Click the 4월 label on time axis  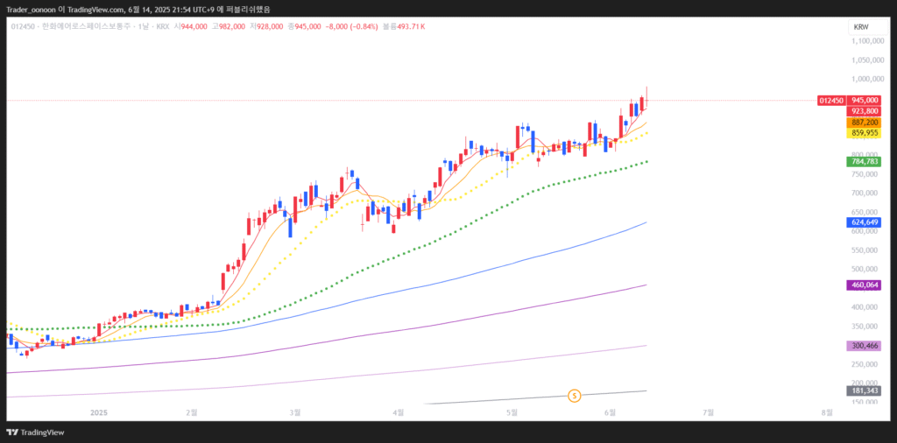click(399, 412)
